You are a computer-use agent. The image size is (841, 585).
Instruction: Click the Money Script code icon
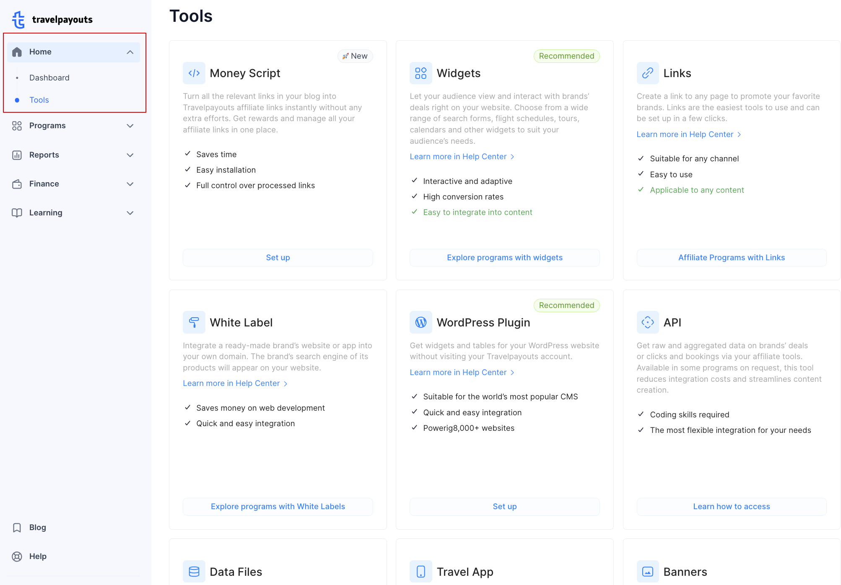click(194, 73)
